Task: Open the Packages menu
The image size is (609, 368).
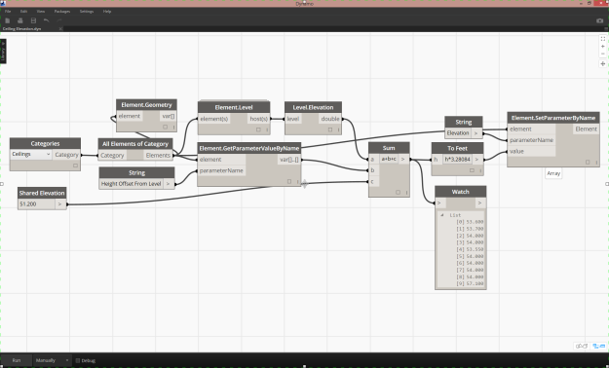Action: click(x=62, y=12)
